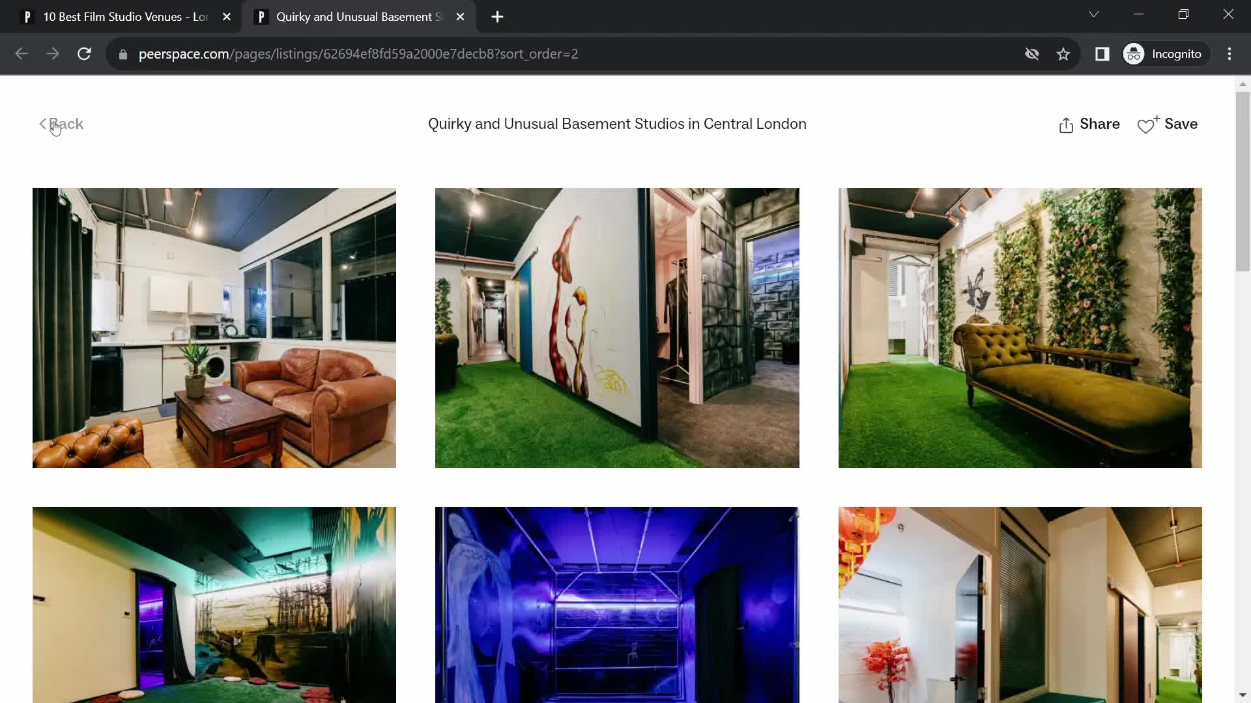The image size is (1251, 703).
Task: Open the forest mural room photo
Action: pyautogui.click(x=214, y=605)
